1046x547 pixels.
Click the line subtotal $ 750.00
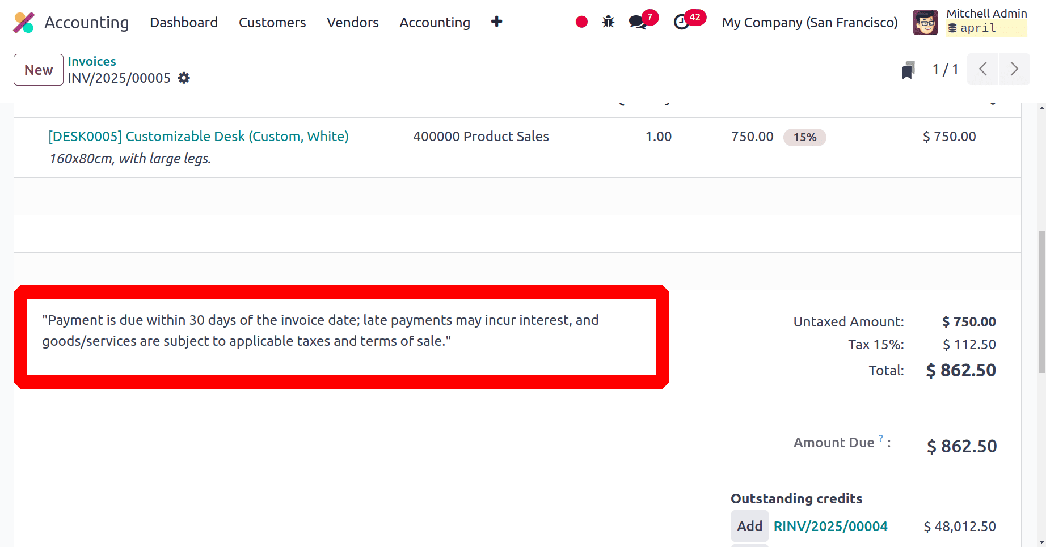click(950, 137)
